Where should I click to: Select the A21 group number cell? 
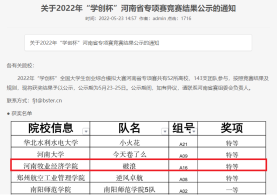pyautogui.click(x=183, y=141)
